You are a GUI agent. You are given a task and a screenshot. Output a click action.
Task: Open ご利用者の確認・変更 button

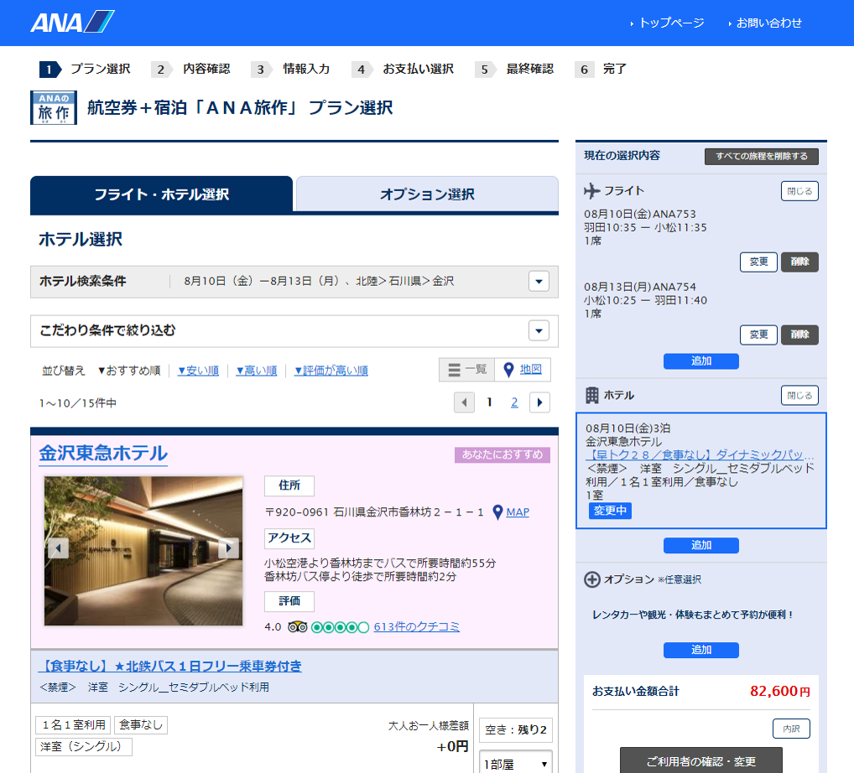click(x=701, y=761)
